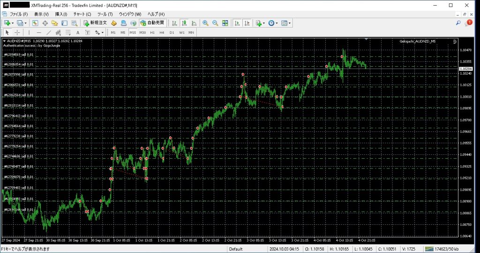Select the H1 timeframe button
The height and width of the screenshot is (253, 480).
(152, 32)
